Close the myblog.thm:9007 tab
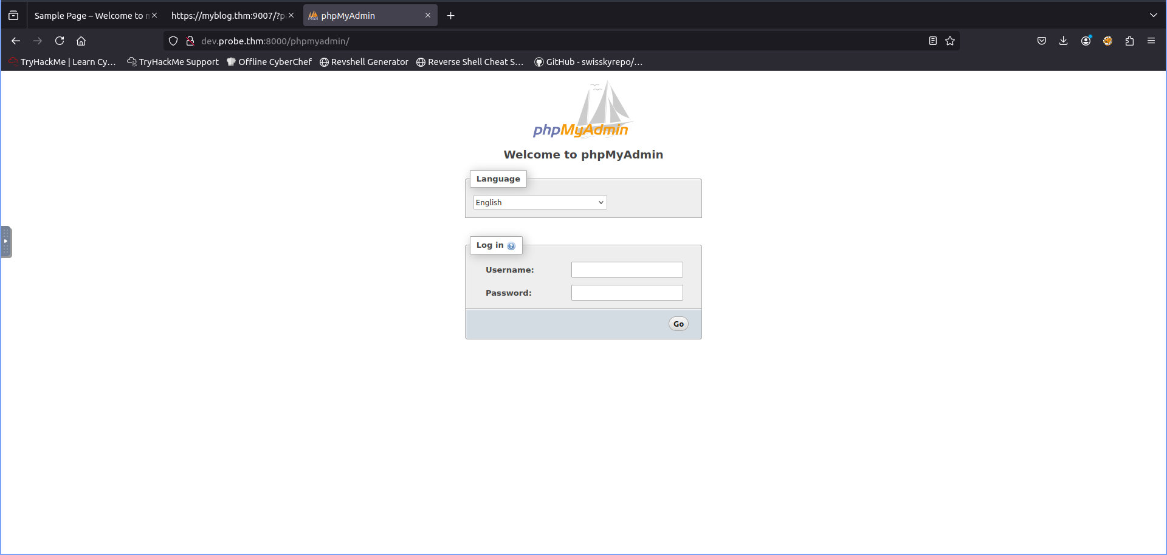The image size is (1167, 555). tap(291, 15)
